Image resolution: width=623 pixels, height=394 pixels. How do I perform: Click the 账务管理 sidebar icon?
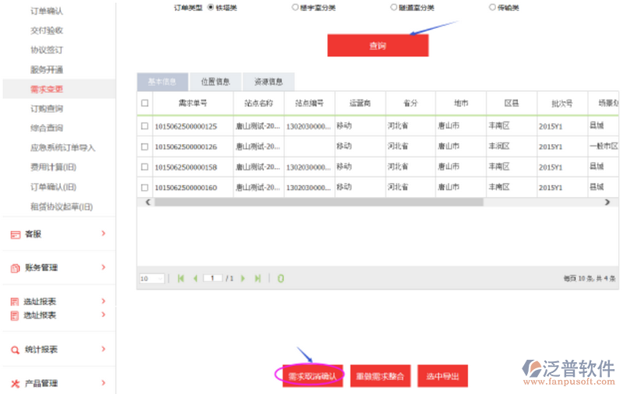pos(15,268)
